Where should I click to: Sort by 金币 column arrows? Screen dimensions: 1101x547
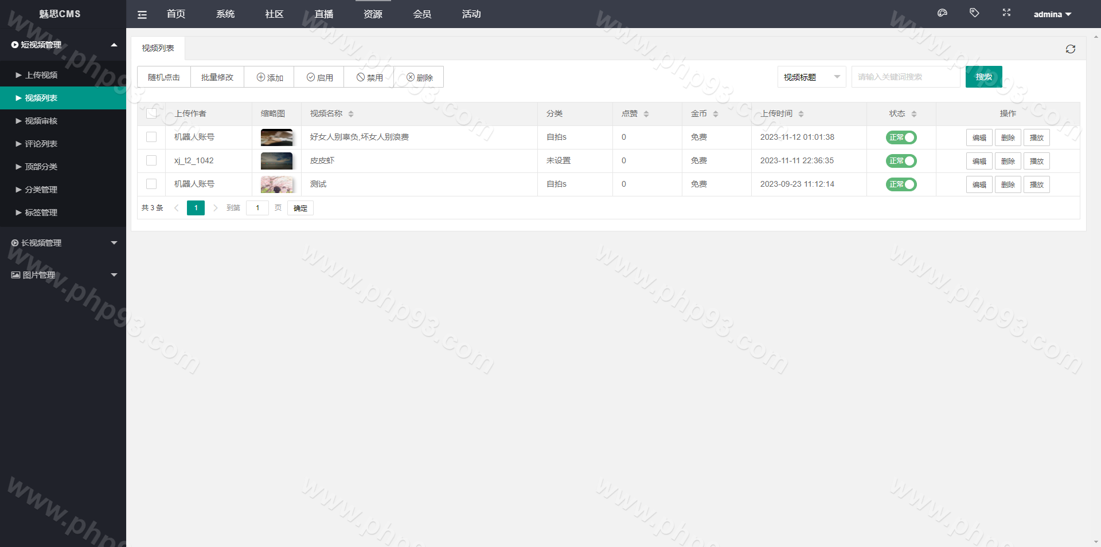716,114
